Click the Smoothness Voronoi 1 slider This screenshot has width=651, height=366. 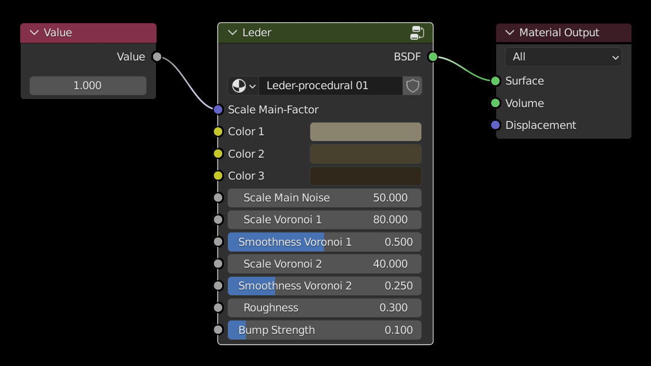[324, 242]
